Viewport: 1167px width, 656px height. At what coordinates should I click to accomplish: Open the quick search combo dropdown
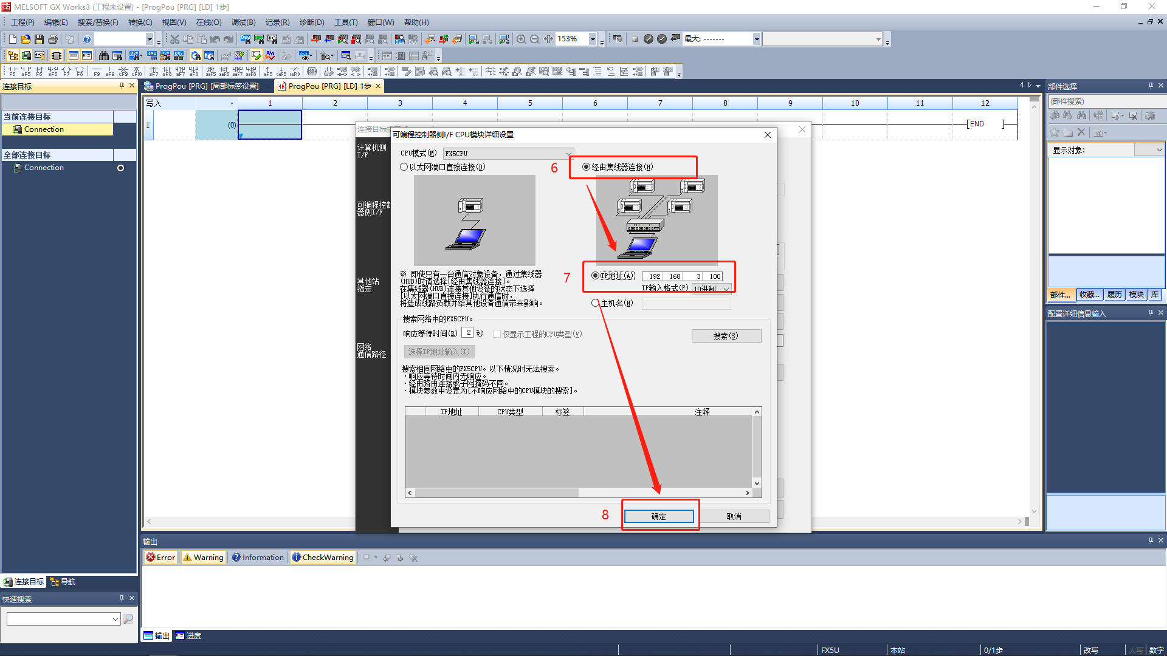point(115,619)
